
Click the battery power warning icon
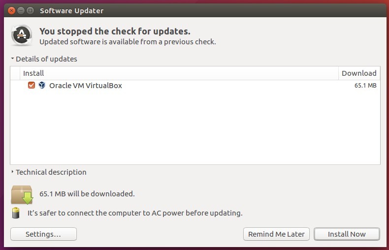(16, 213)
